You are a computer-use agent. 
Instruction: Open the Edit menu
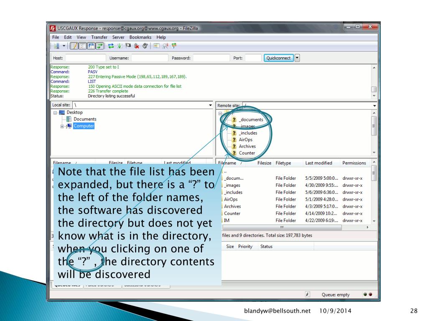click(x=68, y=37)
